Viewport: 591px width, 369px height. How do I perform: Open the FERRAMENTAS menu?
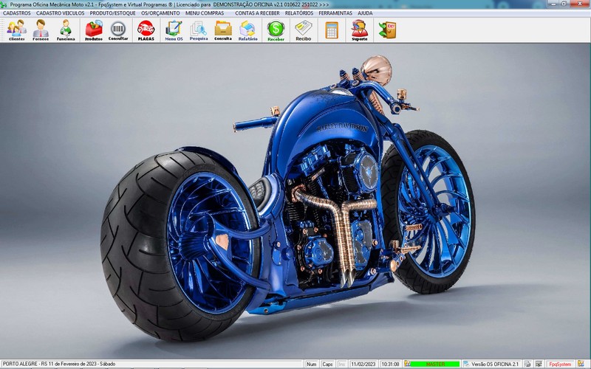pyautogui.click(x=335, y=13)
